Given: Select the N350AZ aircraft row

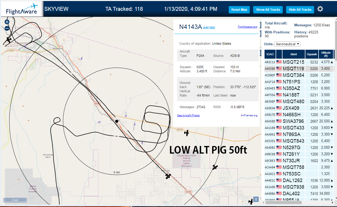Looking at the screenshot, I should (299, 88).
